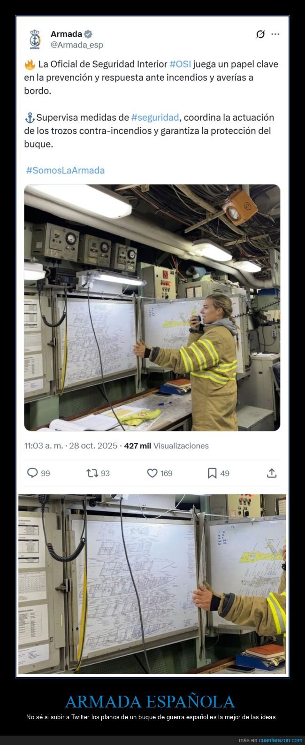Open the tweet's three-dot more menu

click(275, 34)
